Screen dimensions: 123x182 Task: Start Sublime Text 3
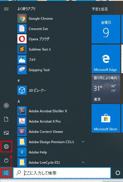(51, 49)
